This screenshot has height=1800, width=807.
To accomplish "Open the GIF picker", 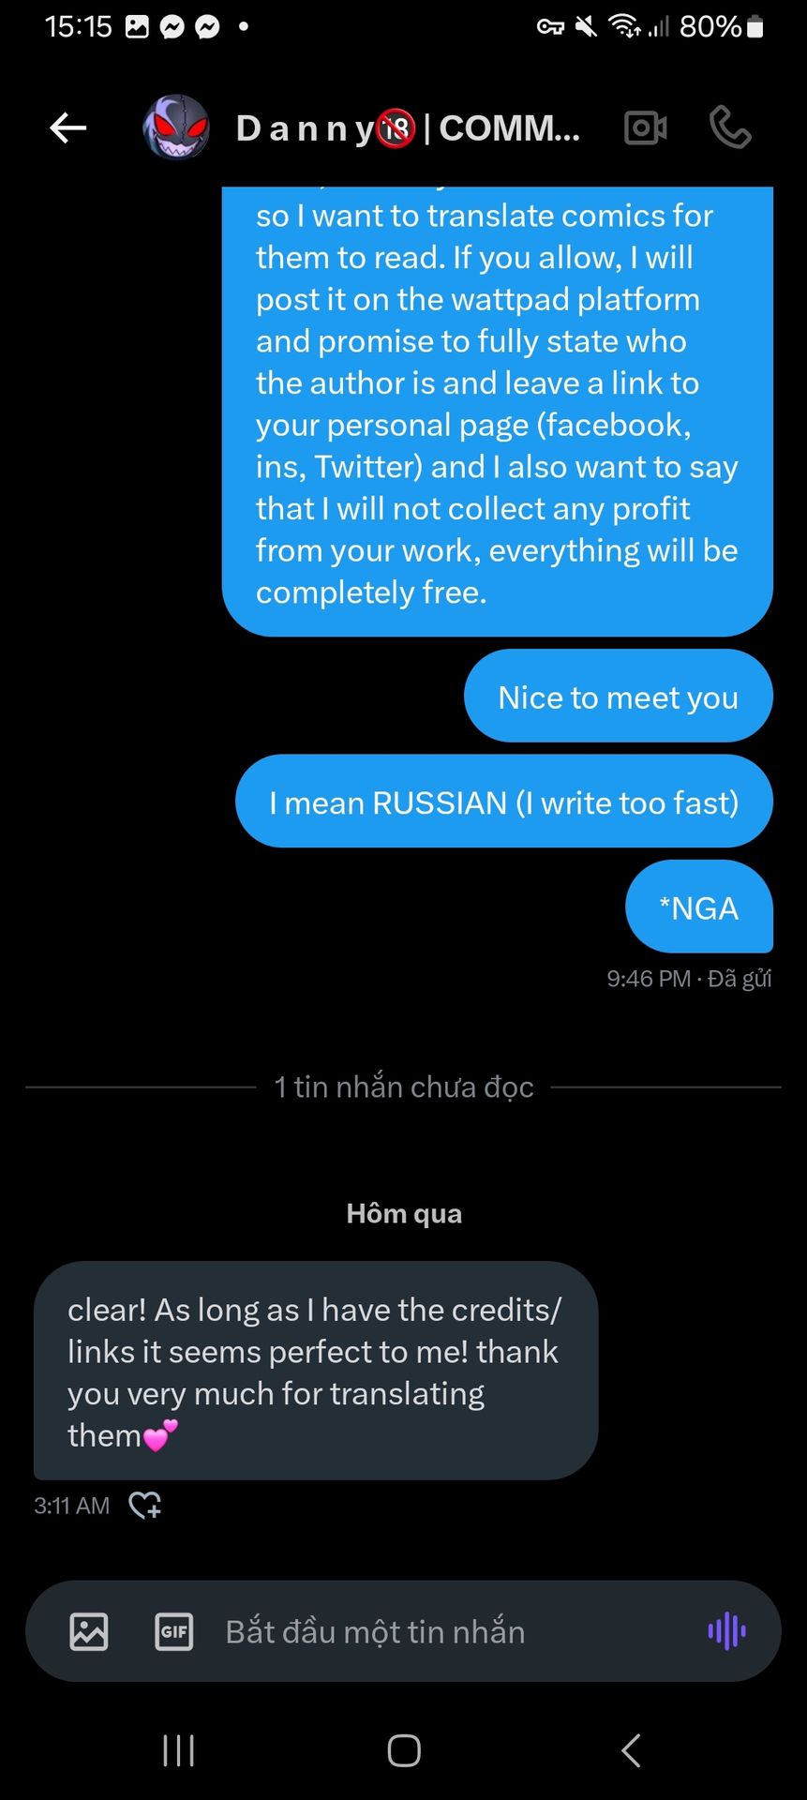I will coord(173,1631).
